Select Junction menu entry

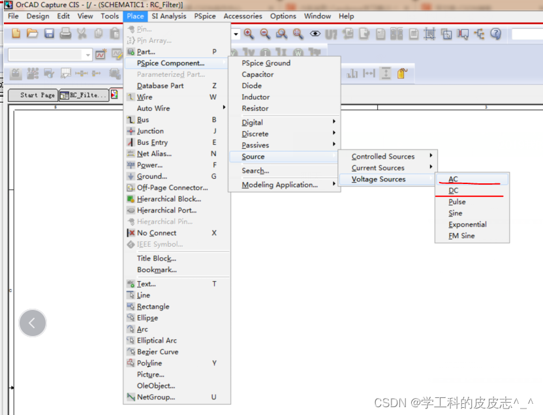[x=177, y=131]
